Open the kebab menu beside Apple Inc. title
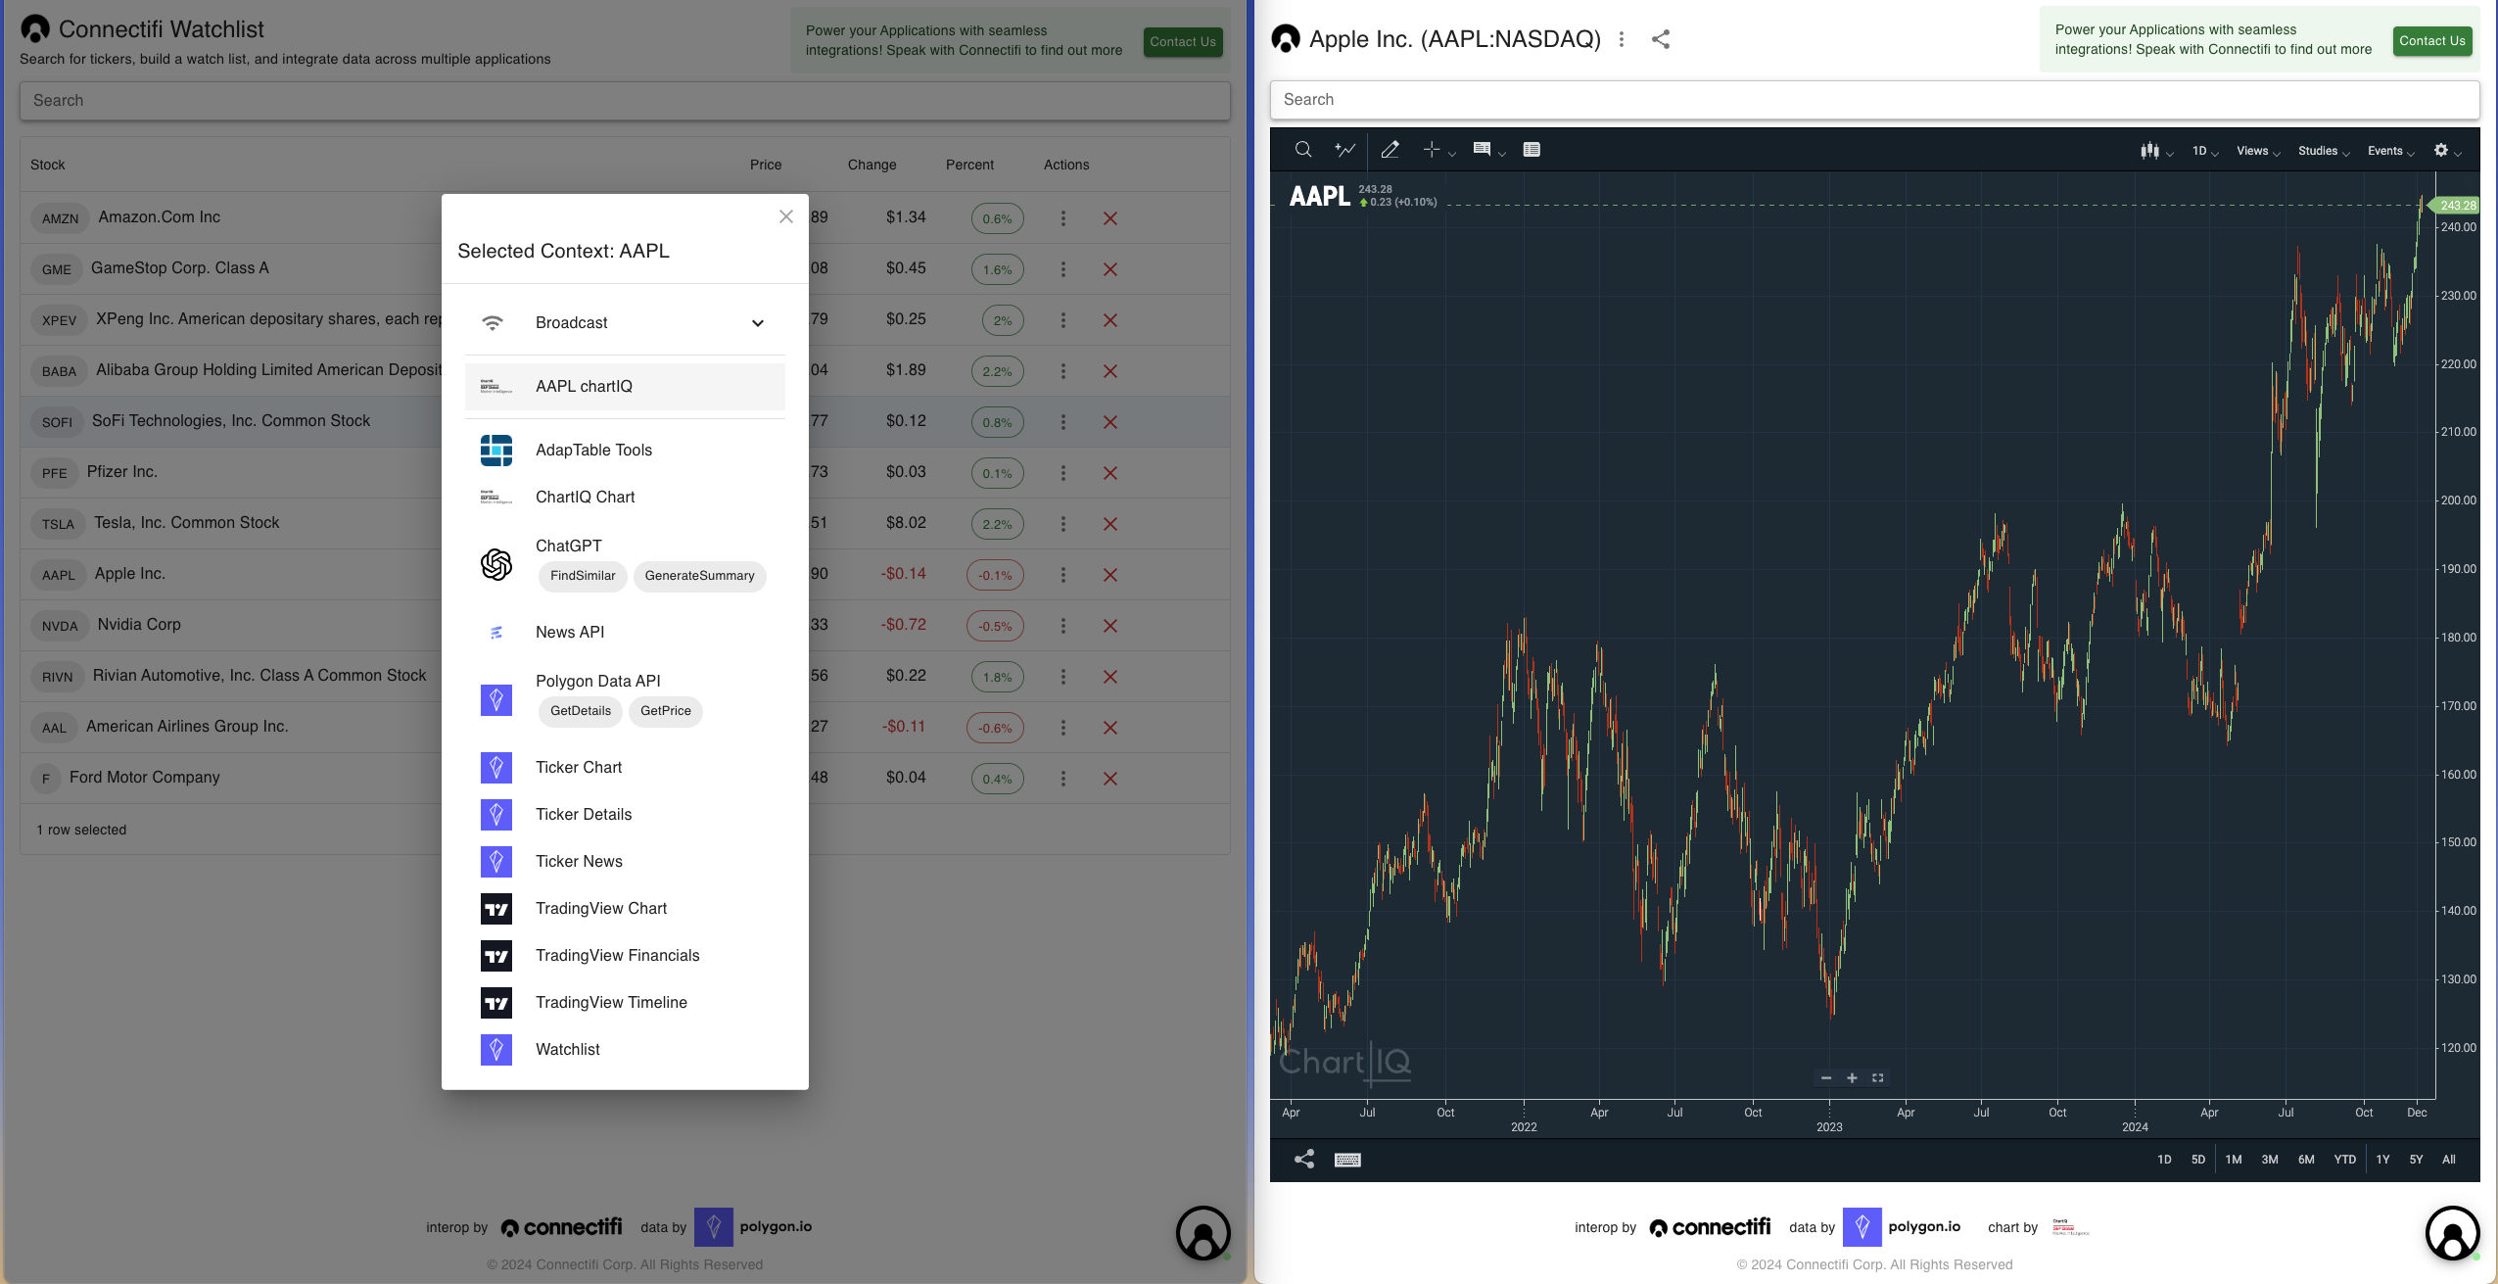 (1622, 39)
